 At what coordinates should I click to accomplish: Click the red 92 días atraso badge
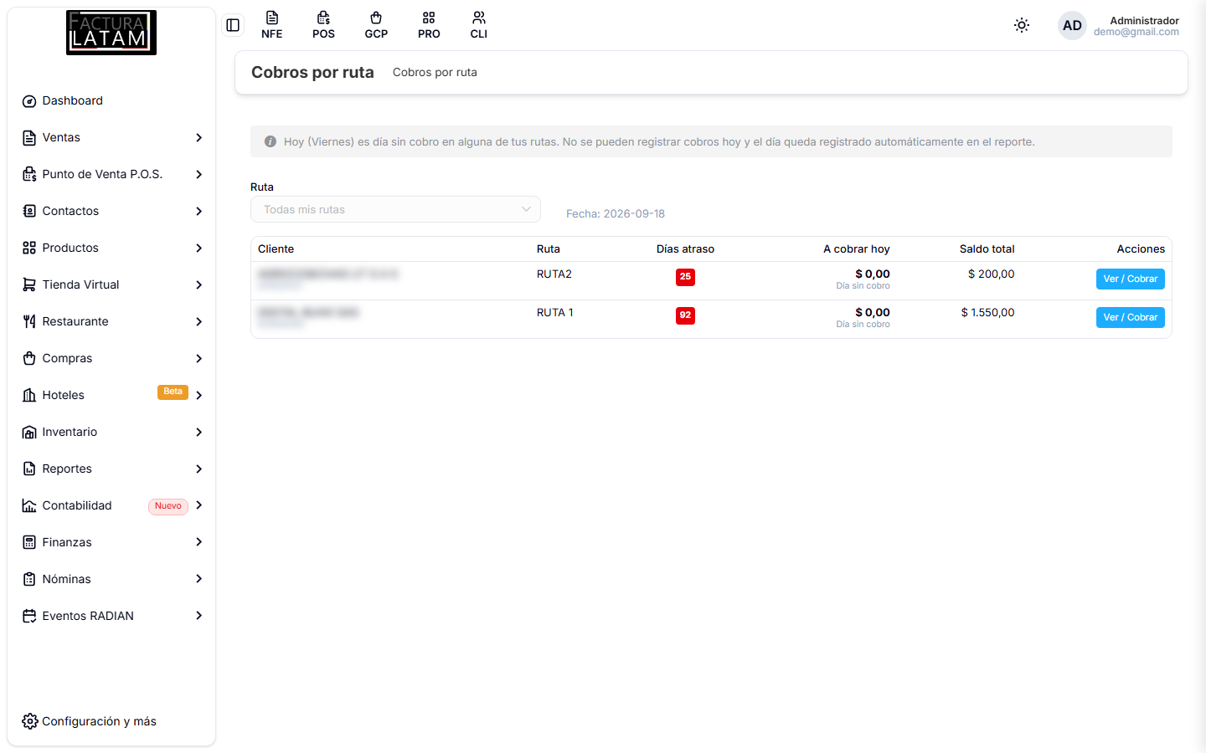pos(685,315)
